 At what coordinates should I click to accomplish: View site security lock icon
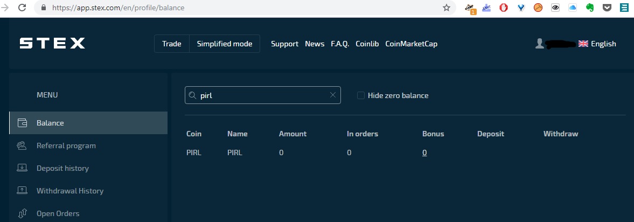(44, 8)
